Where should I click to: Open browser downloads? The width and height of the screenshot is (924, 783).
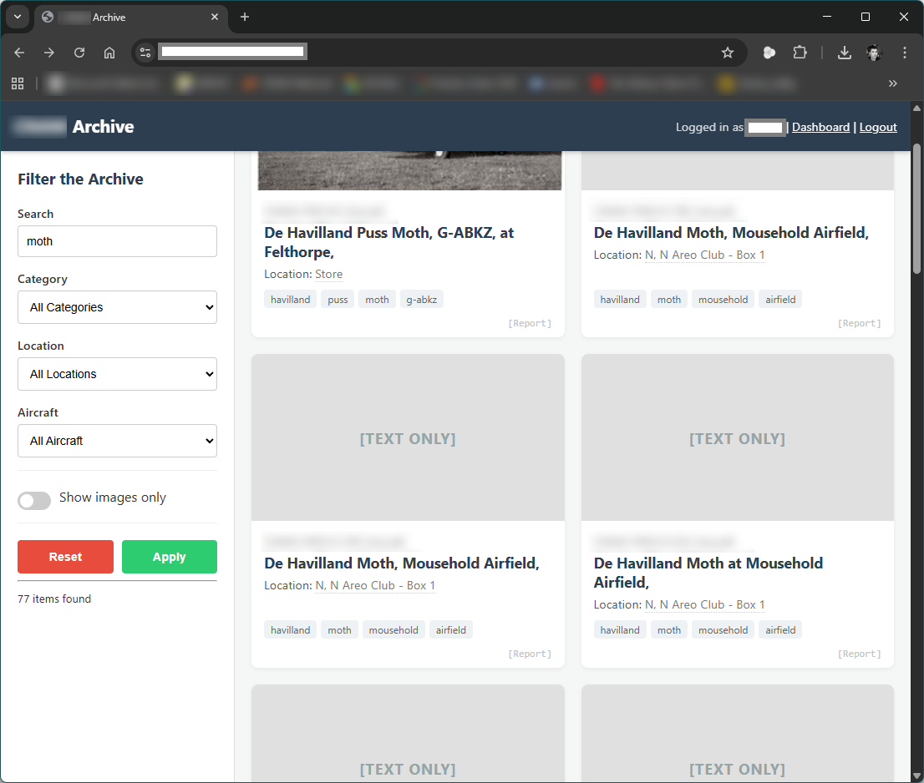[844, 53]
